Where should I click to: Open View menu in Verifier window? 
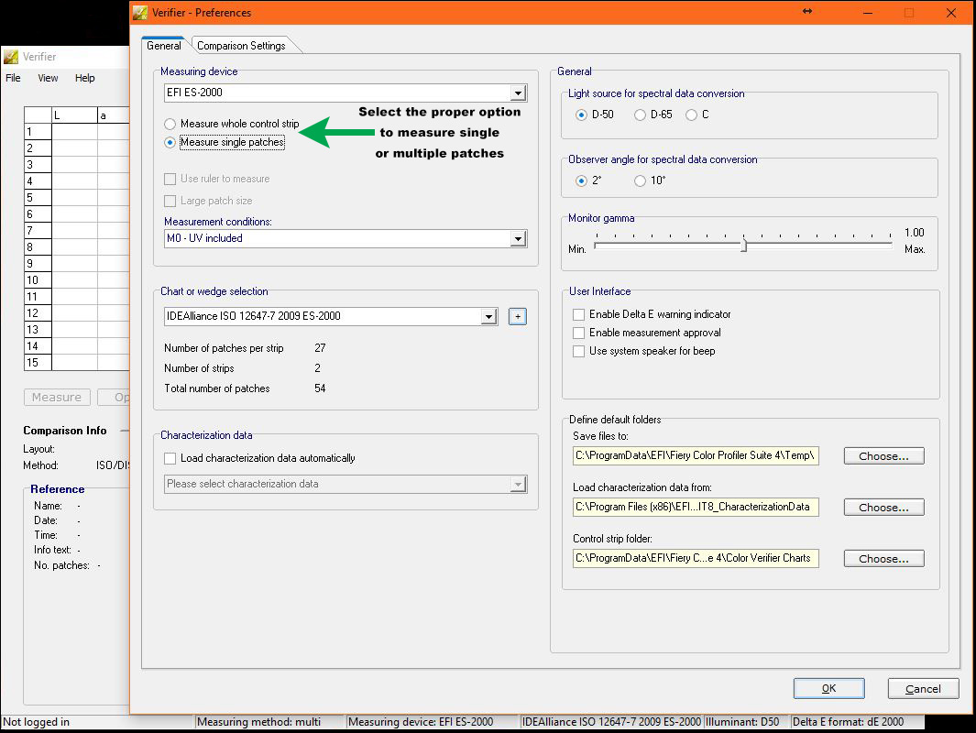[48, 78]
